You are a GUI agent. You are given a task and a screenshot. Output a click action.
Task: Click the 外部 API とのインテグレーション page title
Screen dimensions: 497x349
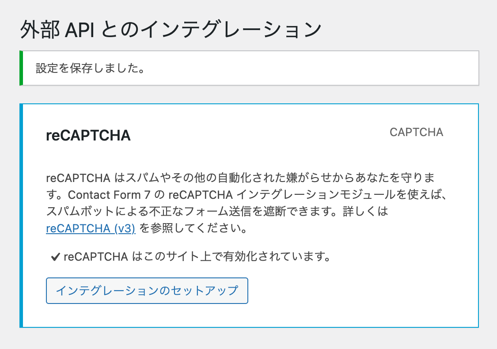170,30
